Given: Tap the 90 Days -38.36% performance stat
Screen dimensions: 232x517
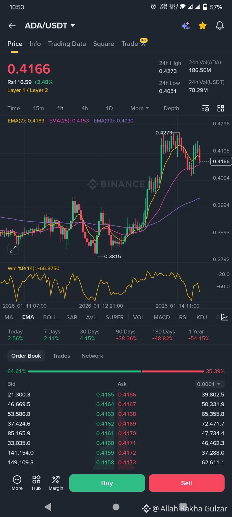Looking at the screenshot, I should pyautogui.click(x=126, y=335).
